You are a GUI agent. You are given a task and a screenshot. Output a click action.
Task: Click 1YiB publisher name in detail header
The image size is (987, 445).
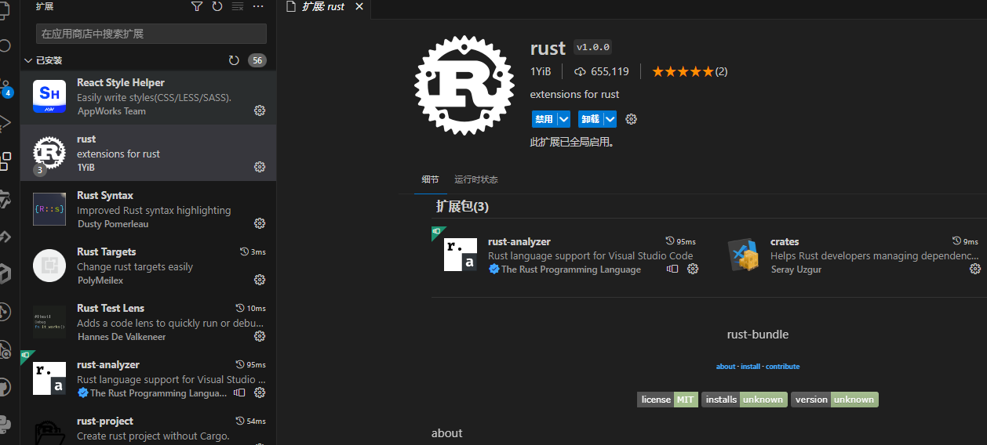[541, 71]
